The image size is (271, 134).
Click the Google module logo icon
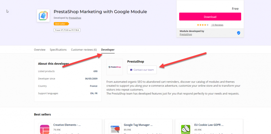43,16
